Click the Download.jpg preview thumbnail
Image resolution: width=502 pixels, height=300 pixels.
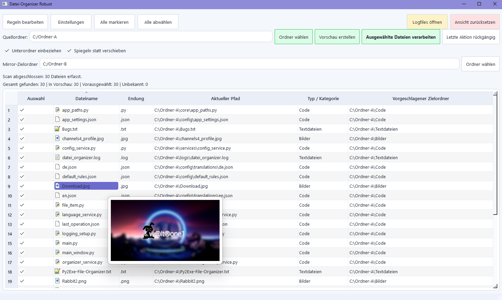click(165, 230)
